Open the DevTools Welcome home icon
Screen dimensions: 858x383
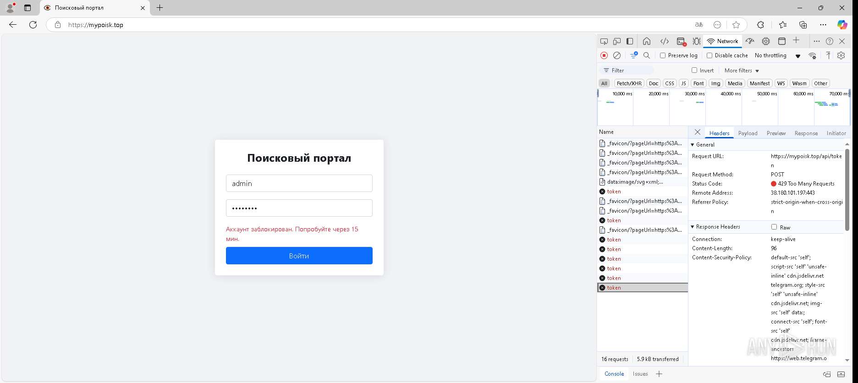[x=647, y=41]
